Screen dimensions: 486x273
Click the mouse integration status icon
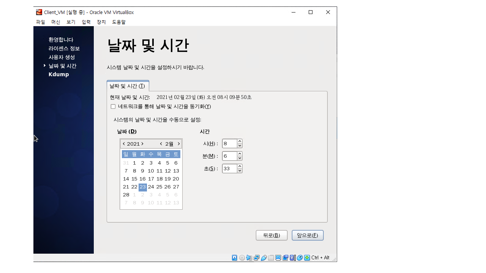(300, 258)
